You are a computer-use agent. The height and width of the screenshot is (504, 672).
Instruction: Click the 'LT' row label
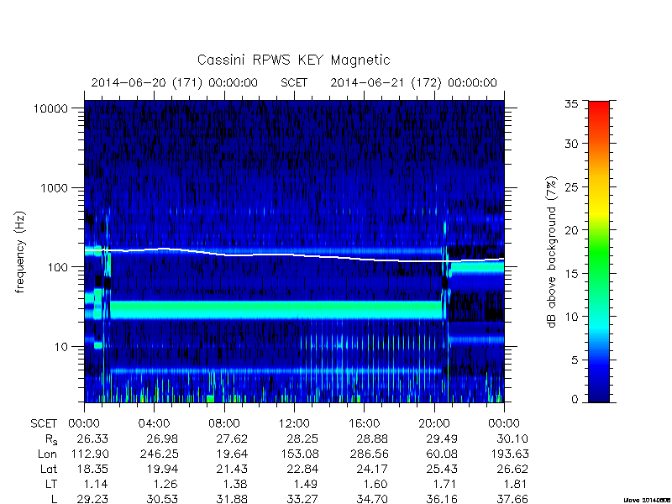pos(51,484)
